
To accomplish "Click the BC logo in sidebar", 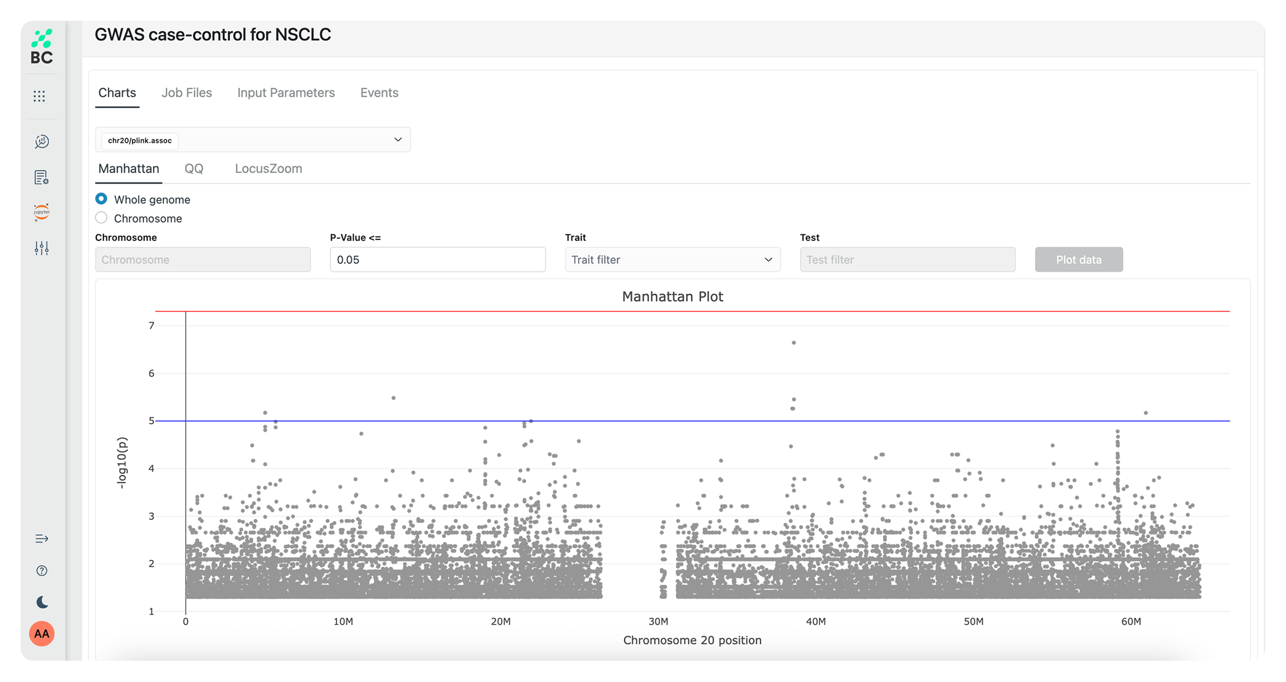I will click(x=41, y=47).
